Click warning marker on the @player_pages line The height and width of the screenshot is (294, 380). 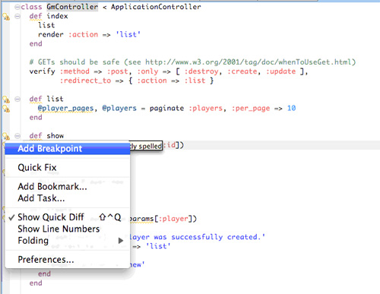(x=6, y=109)
